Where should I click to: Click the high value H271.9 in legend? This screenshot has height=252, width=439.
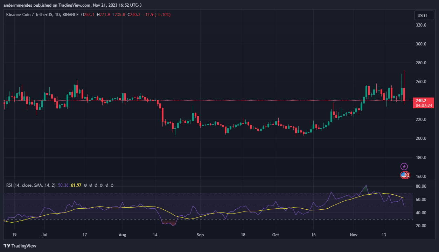click(104, 15)
